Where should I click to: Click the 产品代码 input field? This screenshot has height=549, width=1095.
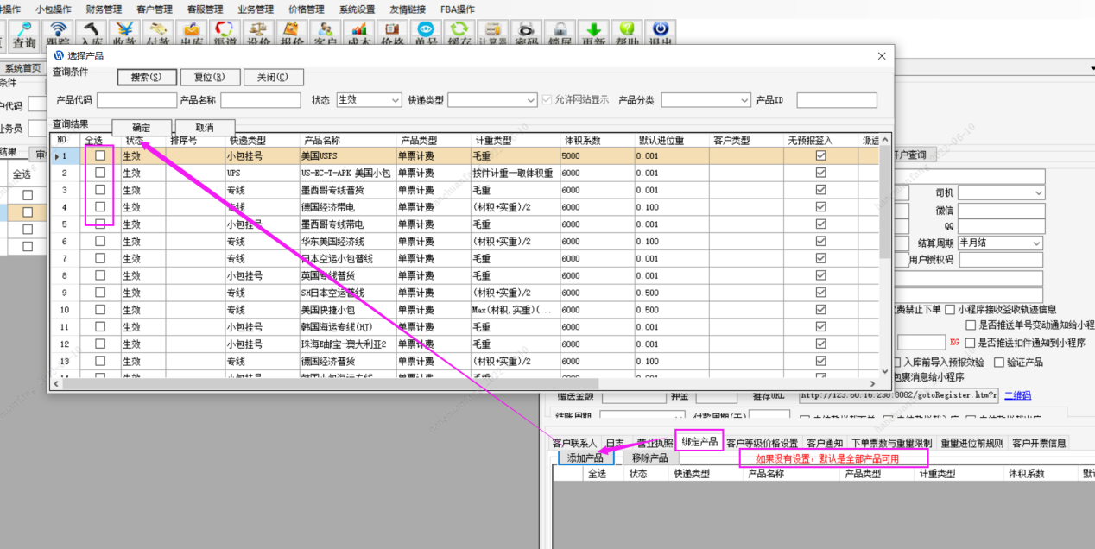pyautogui.click(x=136, y=100)
